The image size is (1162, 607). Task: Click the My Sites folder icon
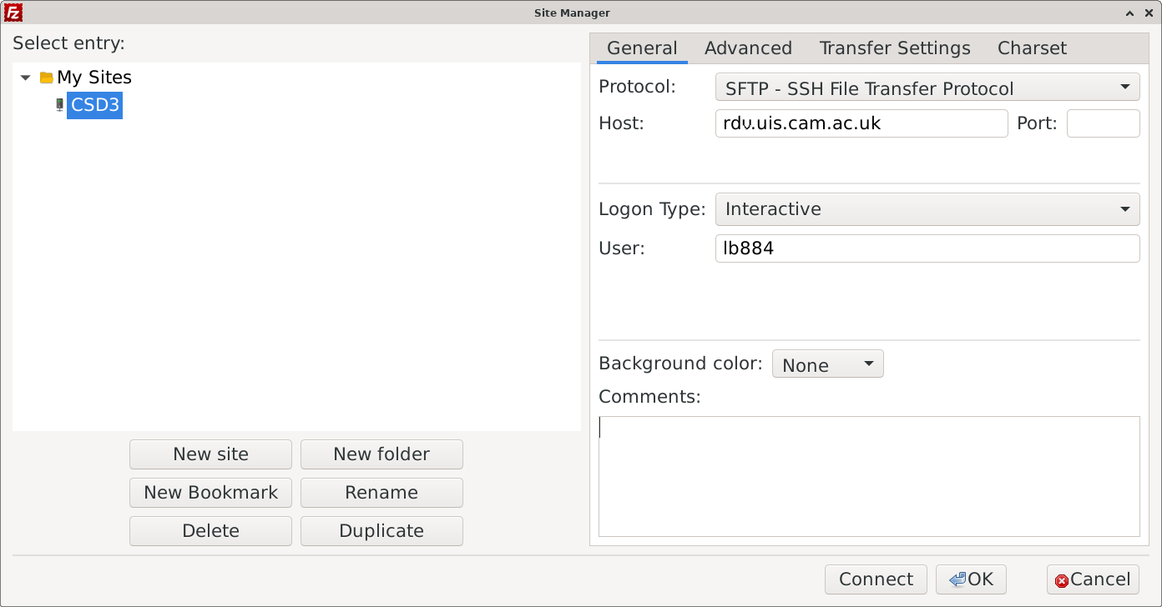coord(47,78)
